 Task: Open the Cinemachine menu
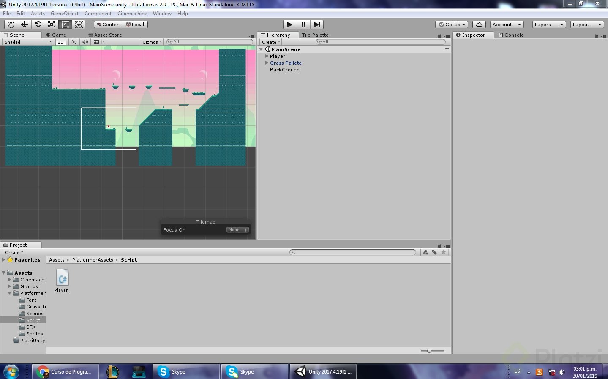132,14
